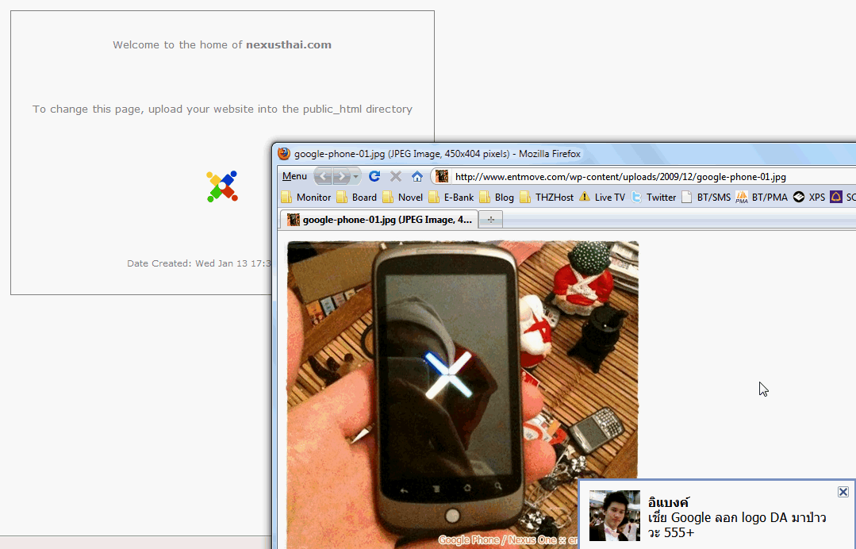Click the colorful X logo on nexusthai page

pos(222,186)
